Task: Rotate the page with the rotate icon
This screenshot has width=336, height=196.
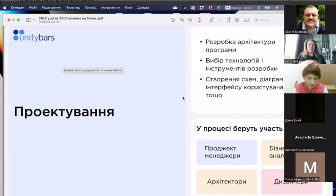Action: coord(228,20)
